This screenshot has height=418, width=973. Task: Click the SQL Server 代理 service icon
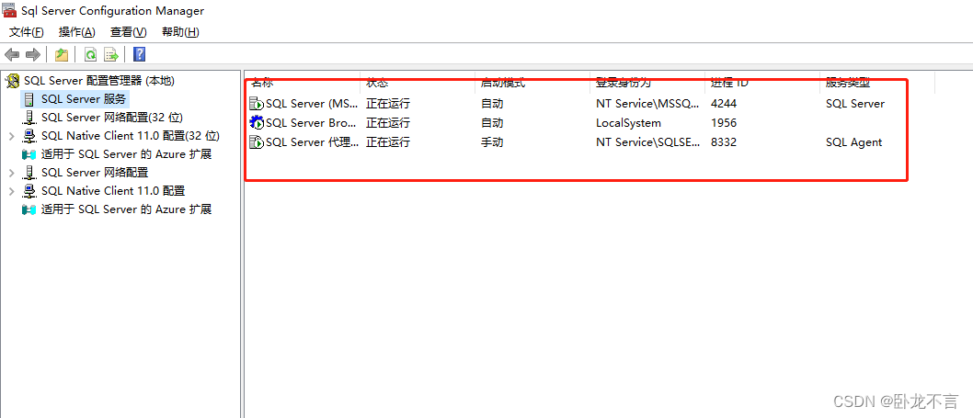click(x=257, y=142)
